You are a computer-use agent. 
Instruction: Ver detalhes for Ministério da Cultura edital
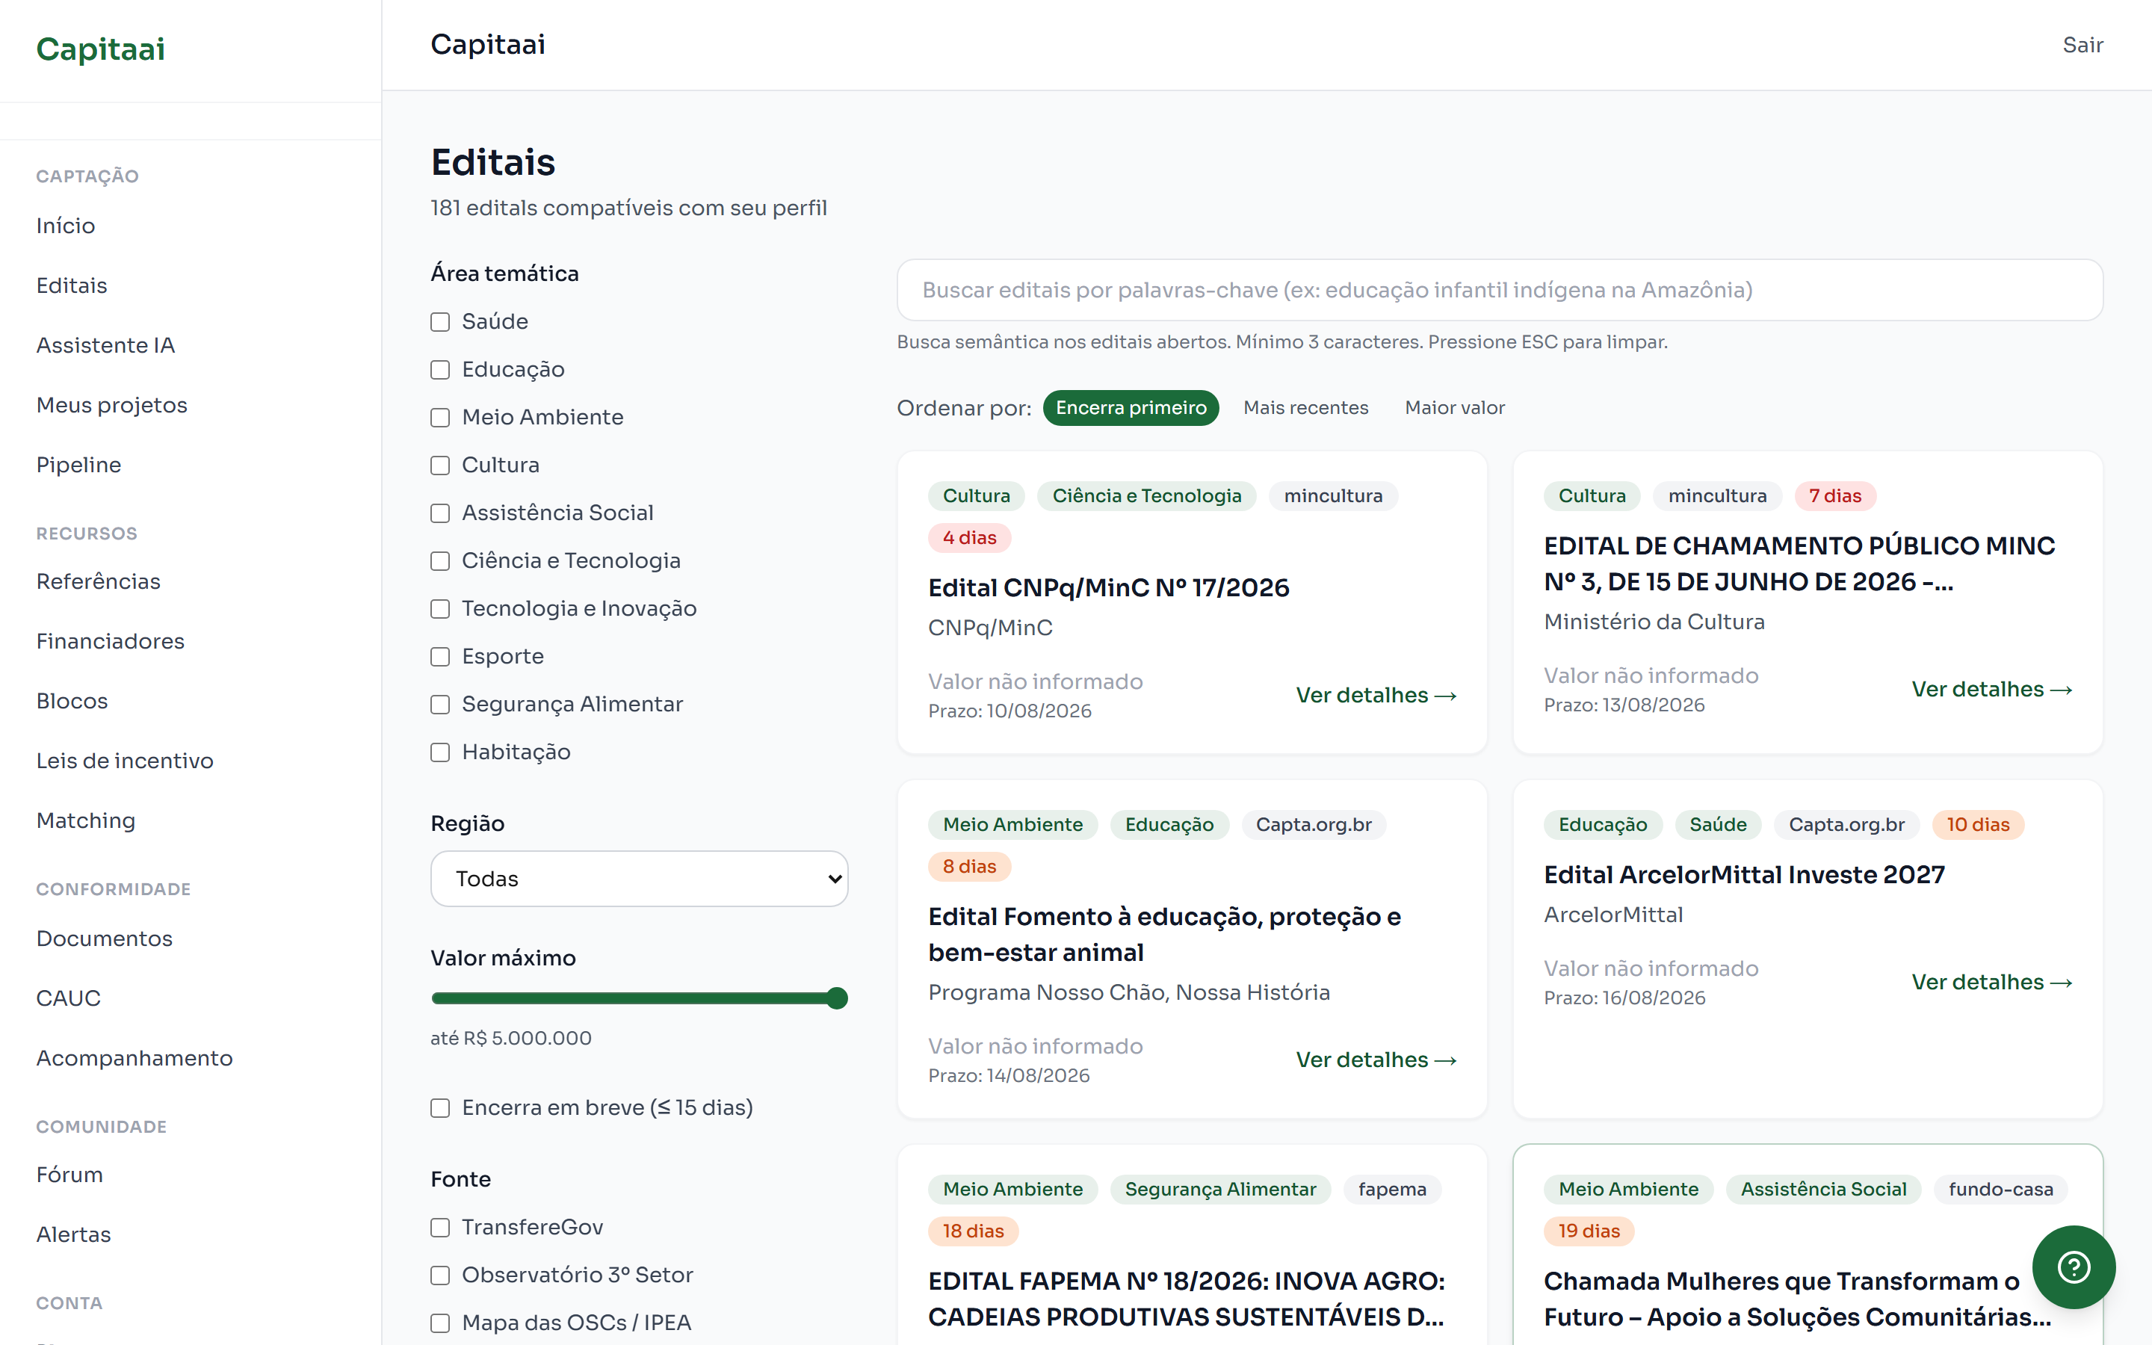click(x=1992, y=690)
